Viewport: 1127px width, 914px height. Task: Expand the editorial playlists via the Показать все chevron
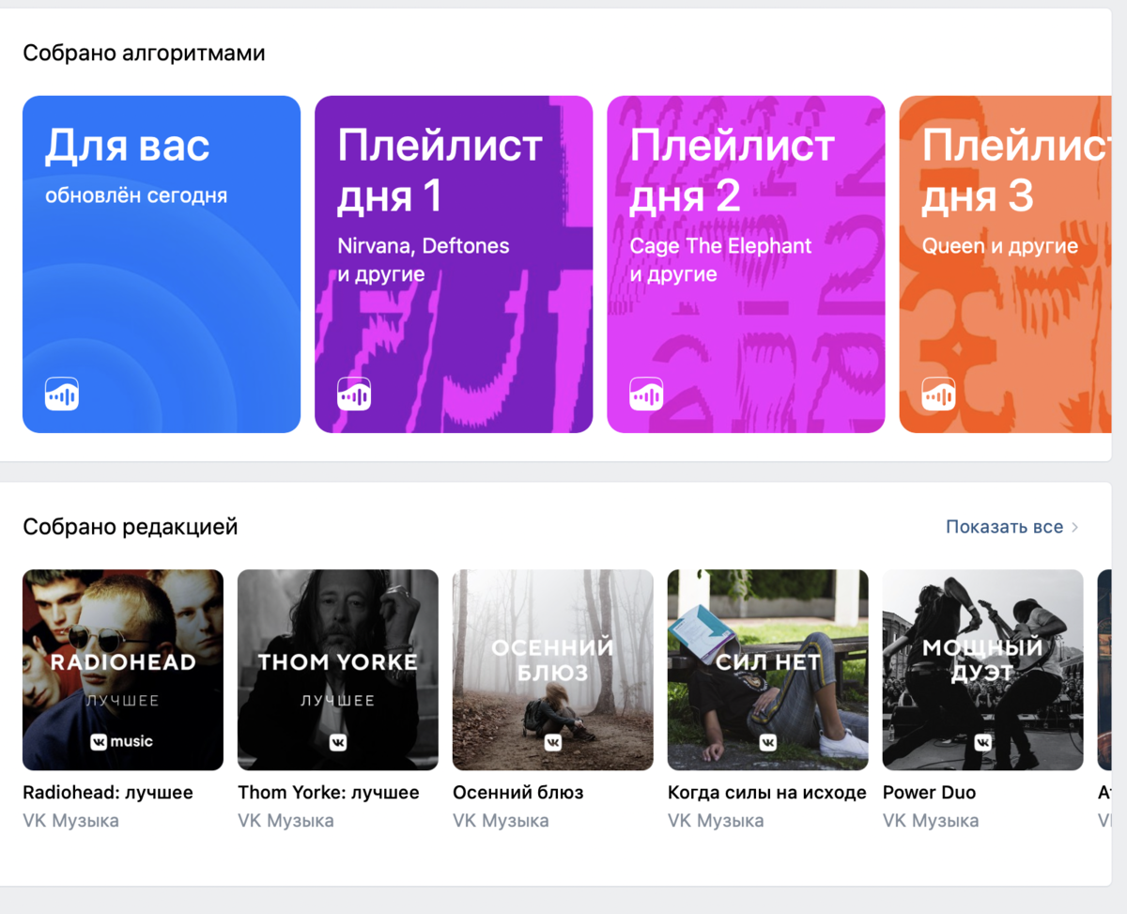[1075, 527]
